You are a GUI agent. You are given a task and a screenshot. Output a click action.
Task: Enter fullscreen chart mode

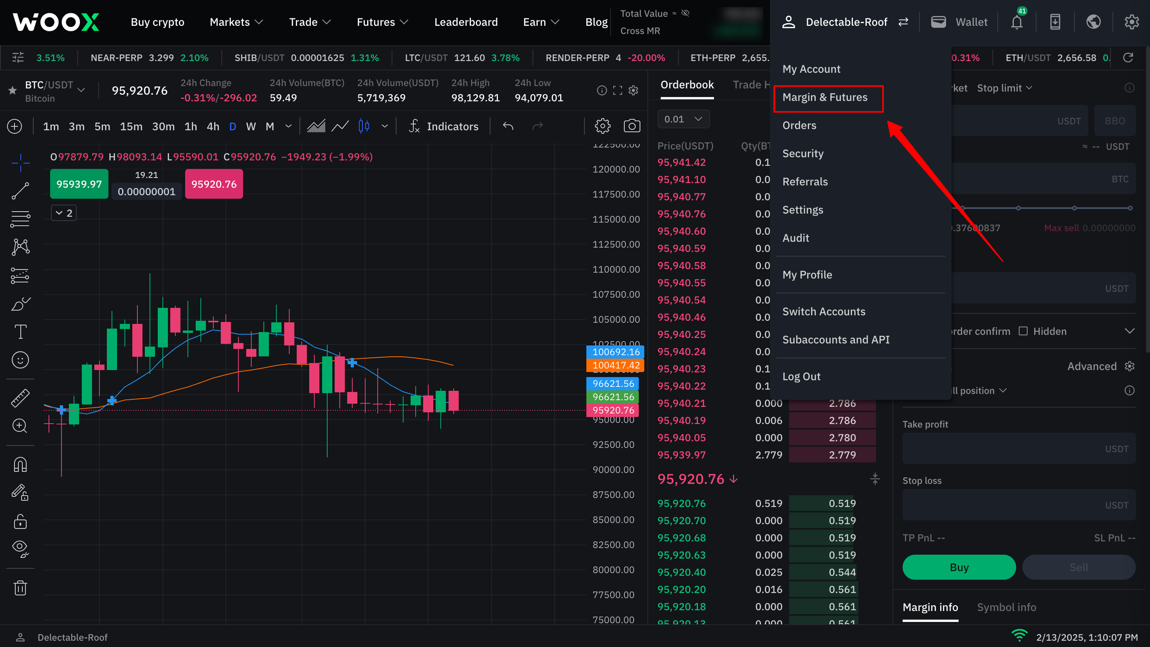617,91
